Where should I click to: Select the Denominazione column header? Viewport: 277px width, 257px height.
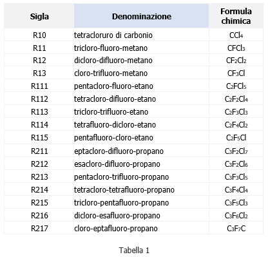(x=141, y=16)
